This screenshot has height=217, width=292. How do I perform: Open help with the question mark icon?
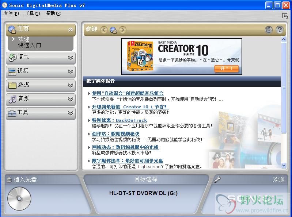coord(280,30)
